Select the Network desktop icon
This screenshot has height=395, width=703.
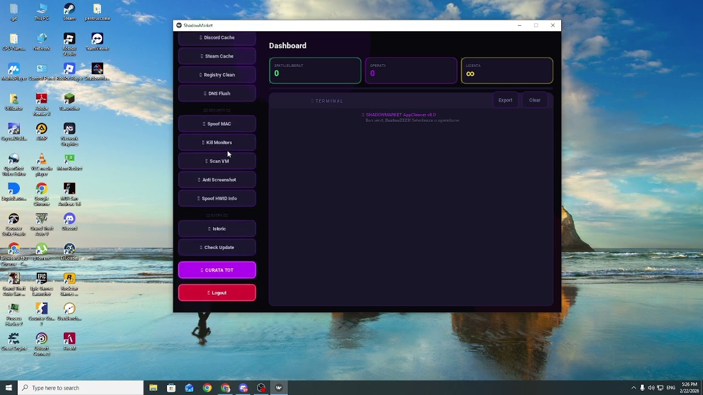point(42,42)
